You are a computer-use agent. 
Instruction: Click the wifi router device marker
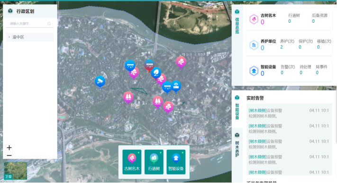[176, 86]
